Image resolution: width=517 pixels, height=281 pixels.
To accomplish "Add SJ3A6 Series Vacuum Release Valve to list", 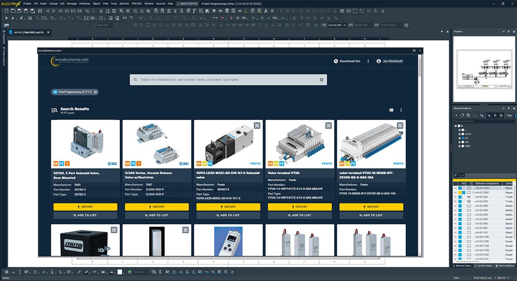I will pos(157,215).
